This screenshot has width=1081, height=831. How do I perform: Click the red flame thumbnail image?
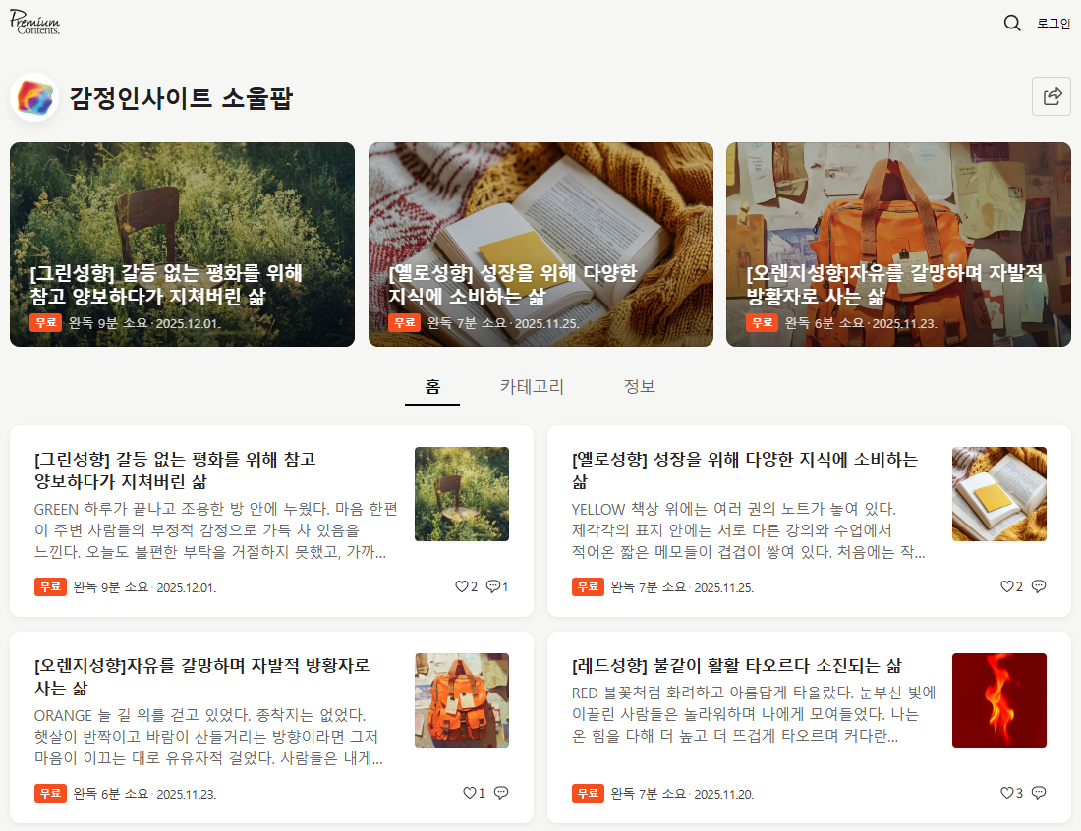pos(998,700)
